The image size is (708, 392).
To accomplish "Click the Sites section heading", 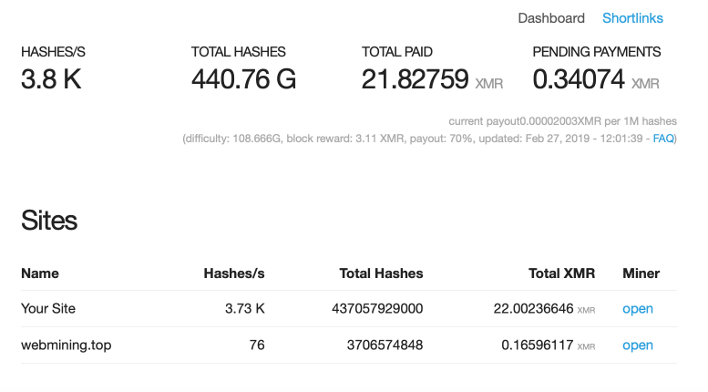I will [49, 221].
